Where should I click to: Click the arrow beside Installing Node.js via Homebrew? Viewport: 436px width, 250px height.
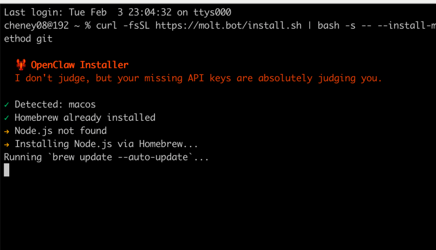click(7, 145)
